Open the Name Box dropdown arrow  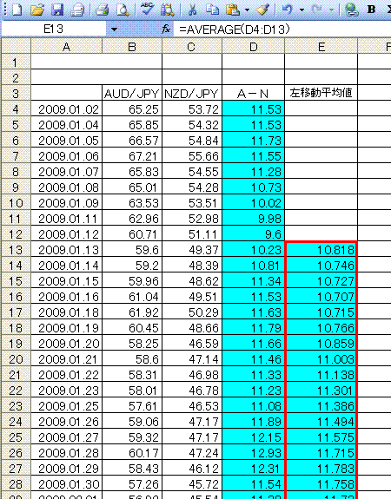pyautogui.click(x=114, y=30)
